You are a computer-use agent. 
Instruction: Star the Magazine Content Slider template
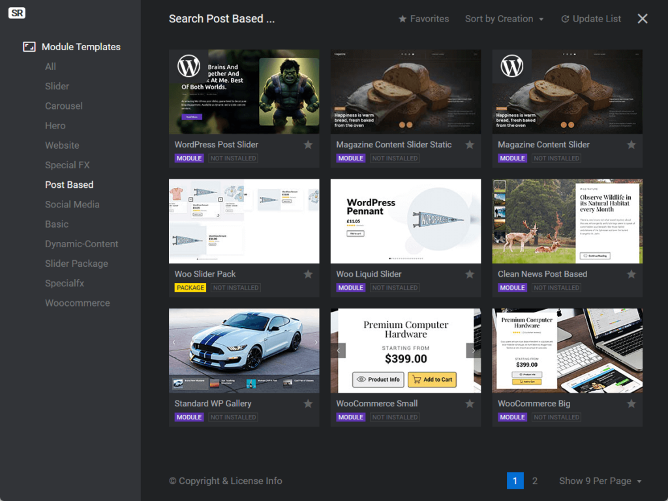point(631,145)
